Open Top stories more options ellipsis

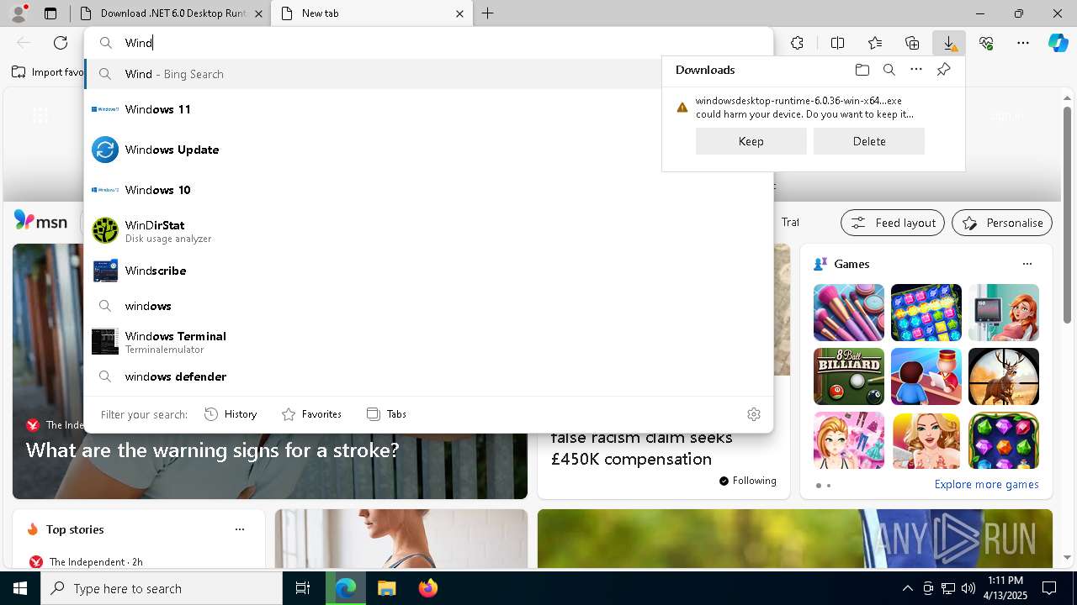[240, 529]
